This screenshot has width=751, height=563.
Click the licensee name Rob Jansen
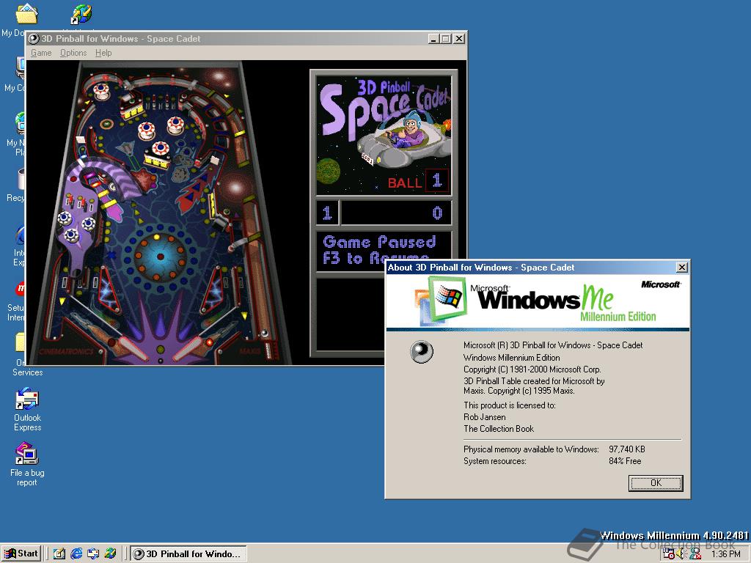[484, 417]
